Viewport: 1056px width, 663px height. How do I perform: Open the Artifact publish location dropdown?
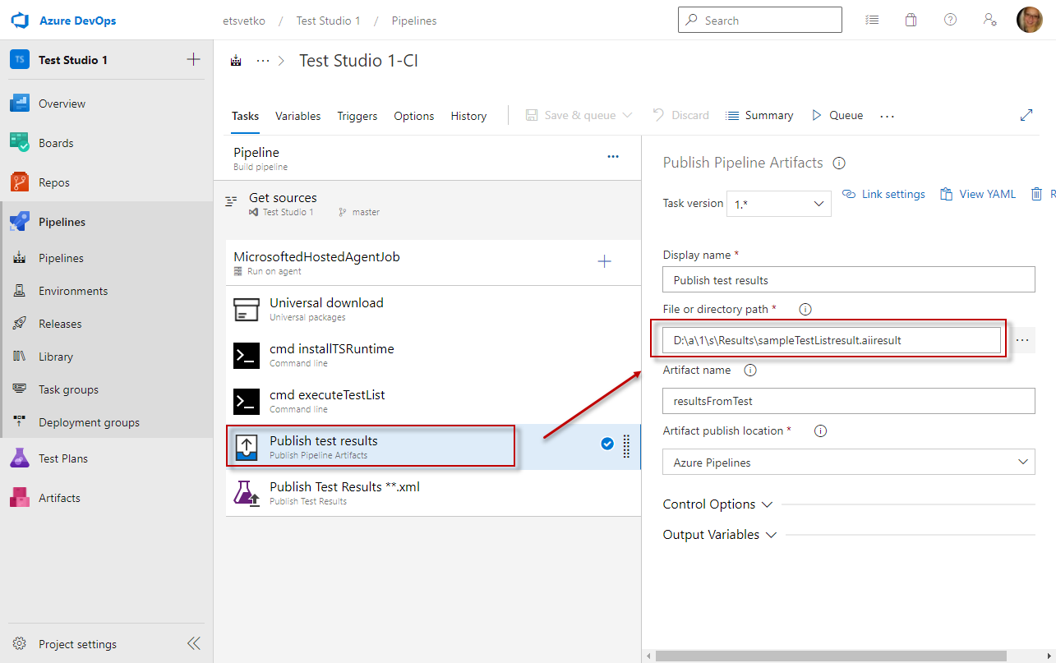[849, 463]
